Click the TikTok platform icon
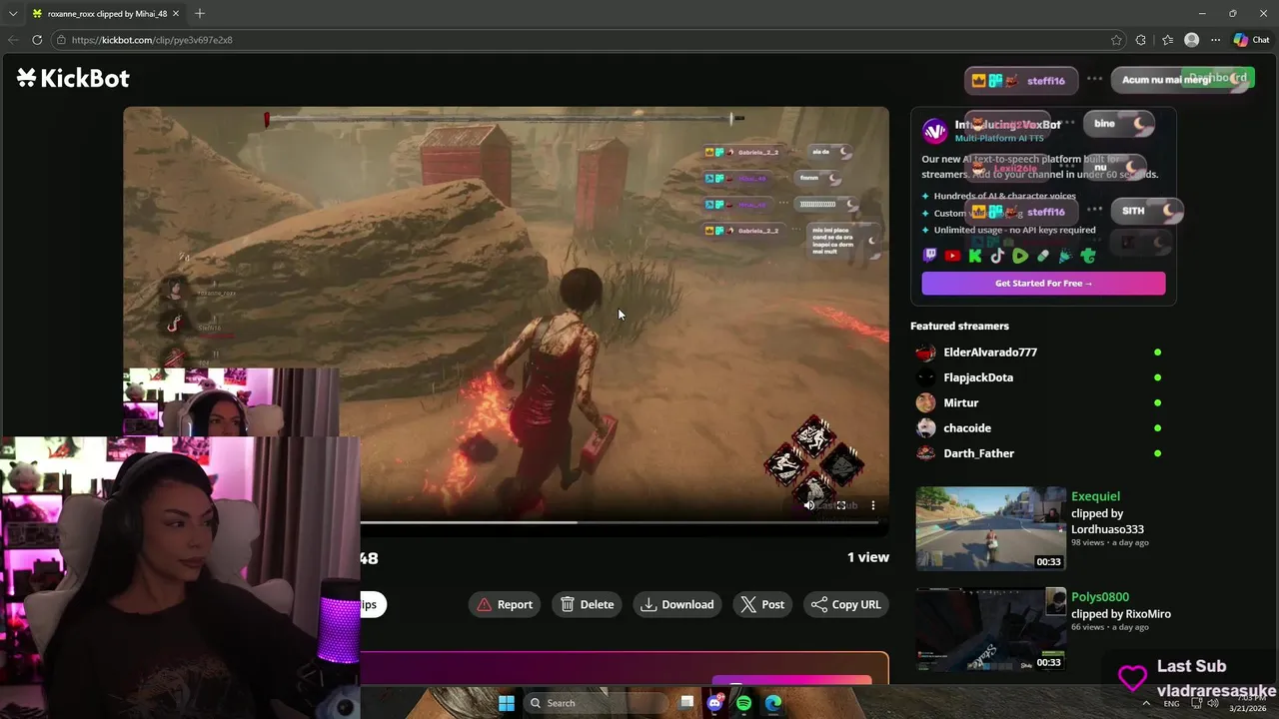Screen dimensions: 1279x719 click(997, 256)
